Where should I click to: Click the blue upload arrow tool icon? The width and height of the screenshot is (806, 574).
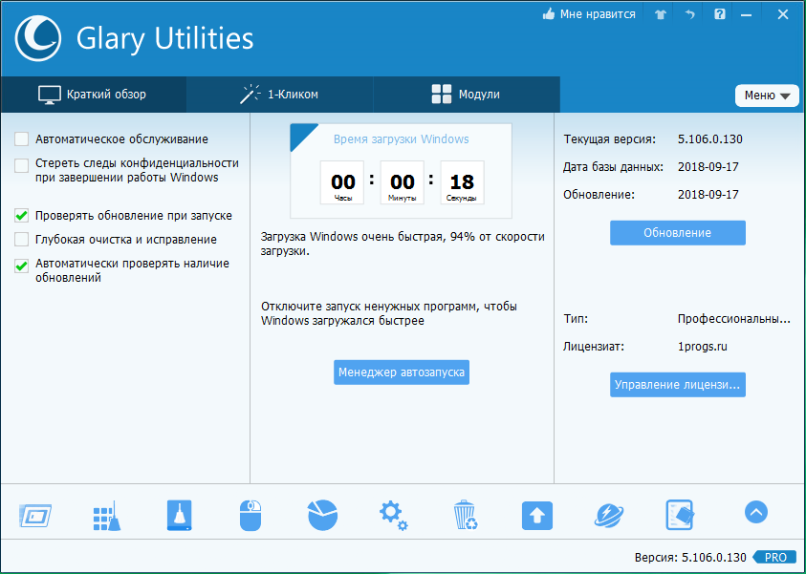tap(536, 514)
